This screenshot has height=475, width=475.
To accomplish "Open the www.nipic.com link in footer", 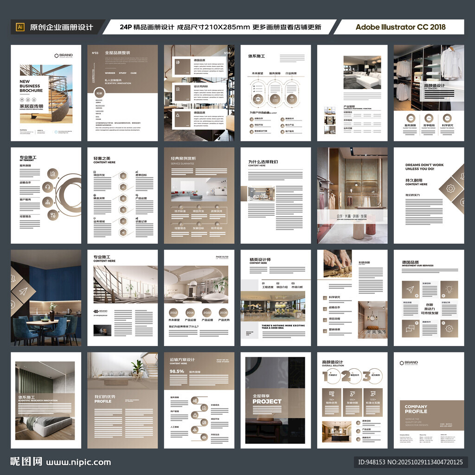I will pyautogui.click(x=78, y=462).
